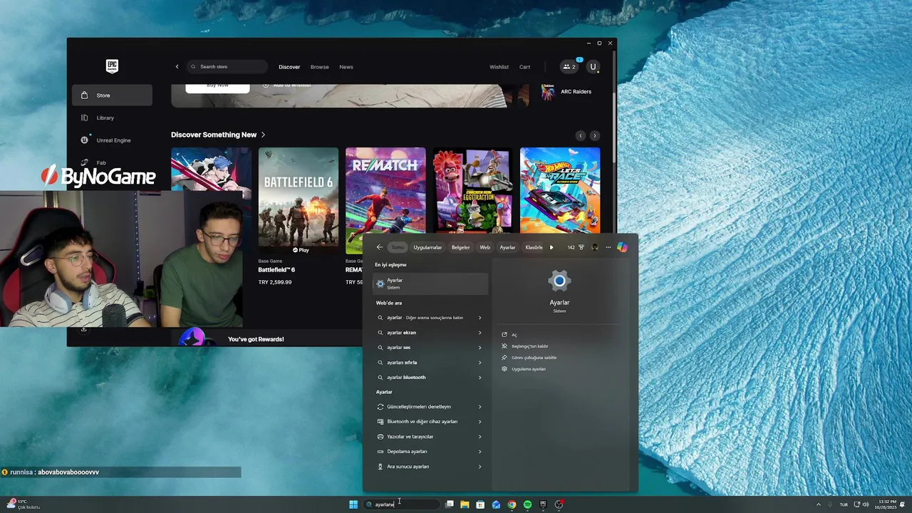
Task: Expand Bluetooth ve diğer cihaz ayarları arrow
Action: click(480, 422)
